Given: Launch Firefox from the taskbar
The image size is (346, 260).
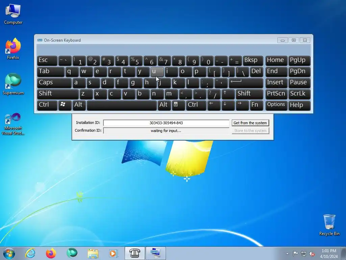Looking at the screenshot, I should 51,253.
